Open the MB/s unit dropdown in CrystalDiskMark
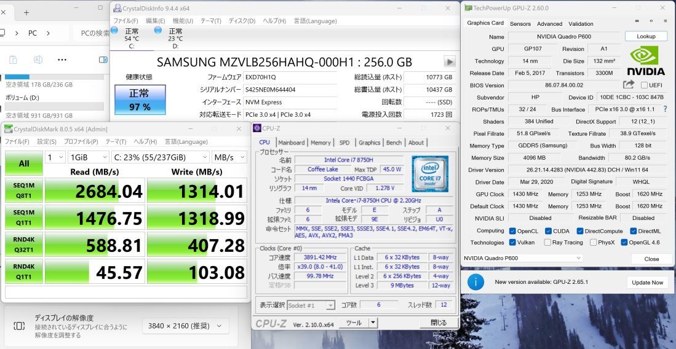Screen dimensions: 676x349 [229, 157]
